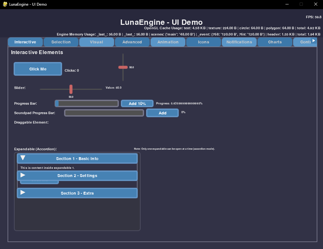Click the OpenGL Cache Usage line

tap(232, 28)
